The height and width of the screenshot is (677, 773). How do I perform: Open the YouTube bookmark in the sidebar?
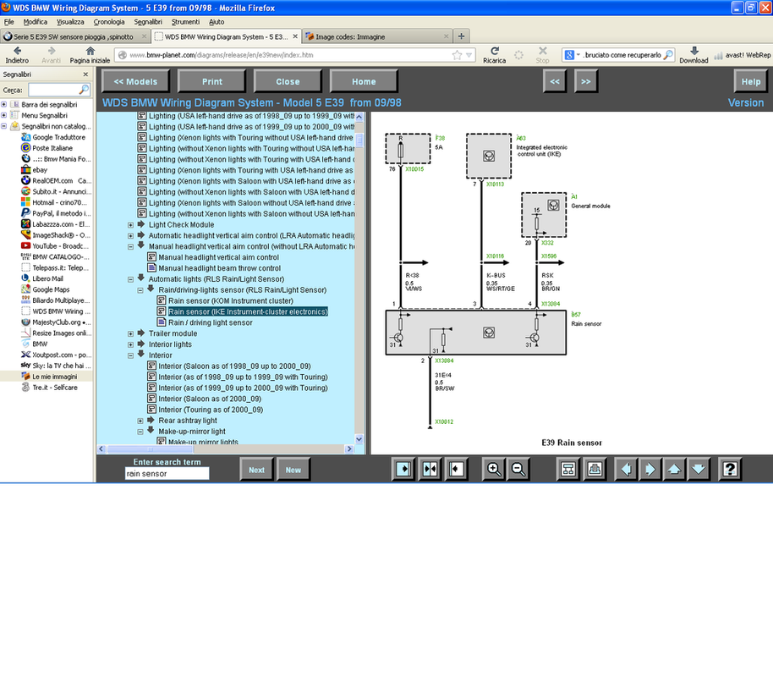pos(55,246)
